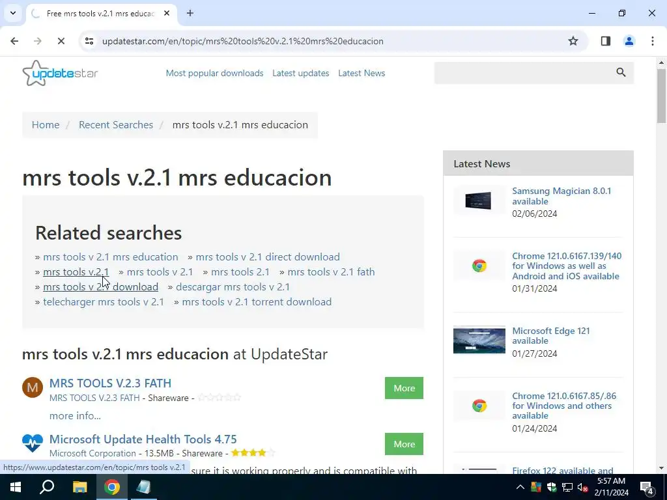Screen dimensions: 667x500
Task: Close the Free mrs tools tab
Action: coord(167,13)
